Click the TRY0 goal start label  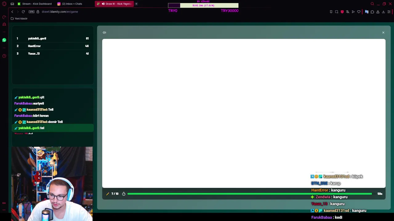coord(173,10)
